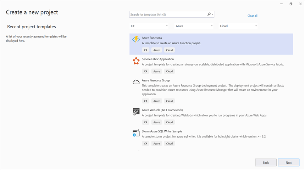Click the search magnifier icon
Image resolution: width=305 pixels, height=170 pixels.
coord(209,14)
